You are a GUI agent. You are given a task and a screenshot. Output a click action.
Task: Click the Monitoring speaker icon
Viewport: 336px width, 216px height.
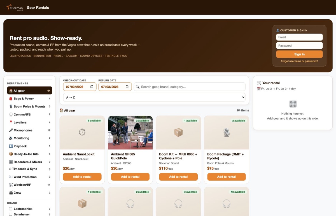coord(11,138)
